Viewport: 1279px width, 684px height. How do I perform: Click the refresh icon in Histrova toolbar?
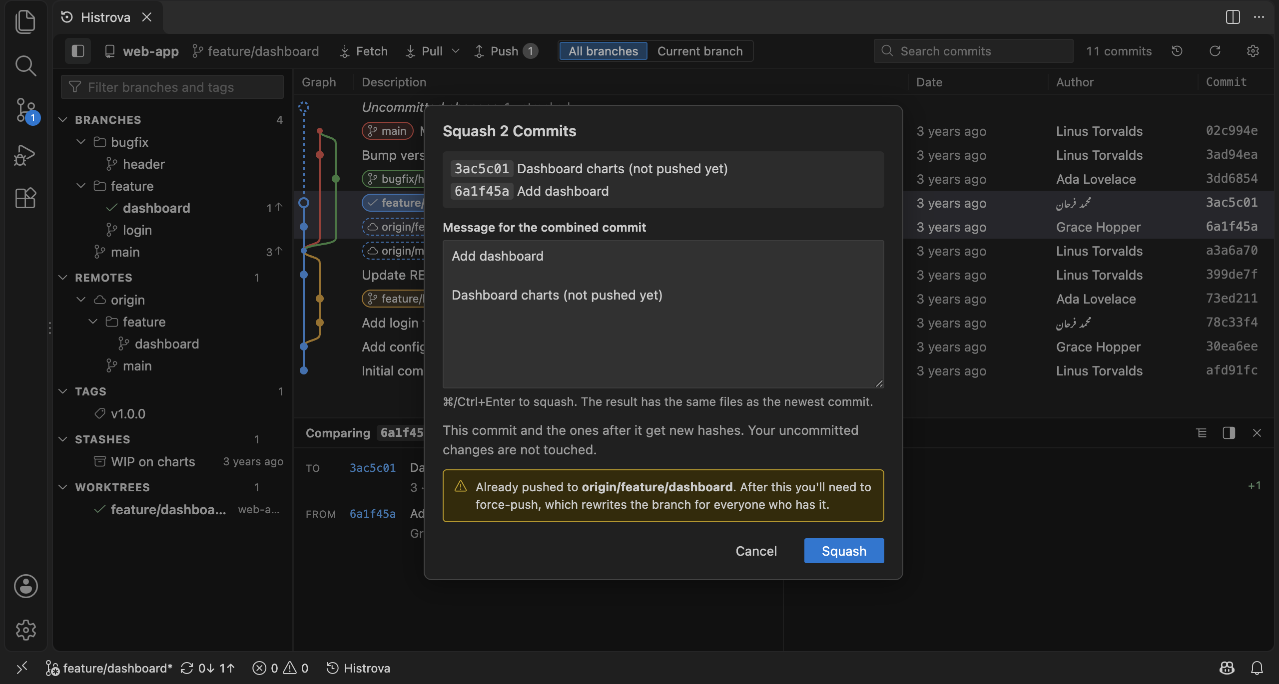pyautogui.click(x=1215, y=51)
